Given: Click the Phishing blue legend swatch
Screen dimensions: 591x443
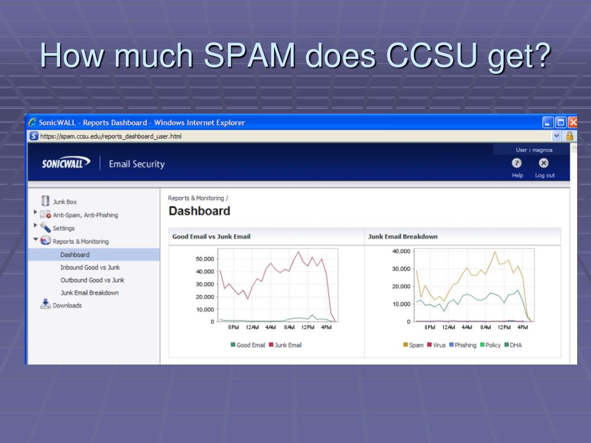Looking at the screenshot, I should point(451,345).
